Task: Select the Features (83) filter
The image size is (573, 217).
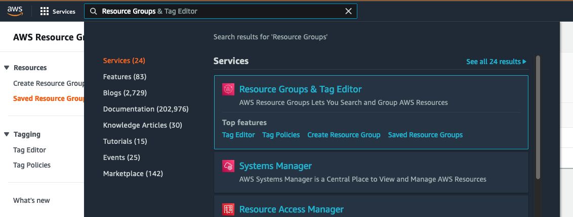Action: pyautogui.click(x=125, y=77)
